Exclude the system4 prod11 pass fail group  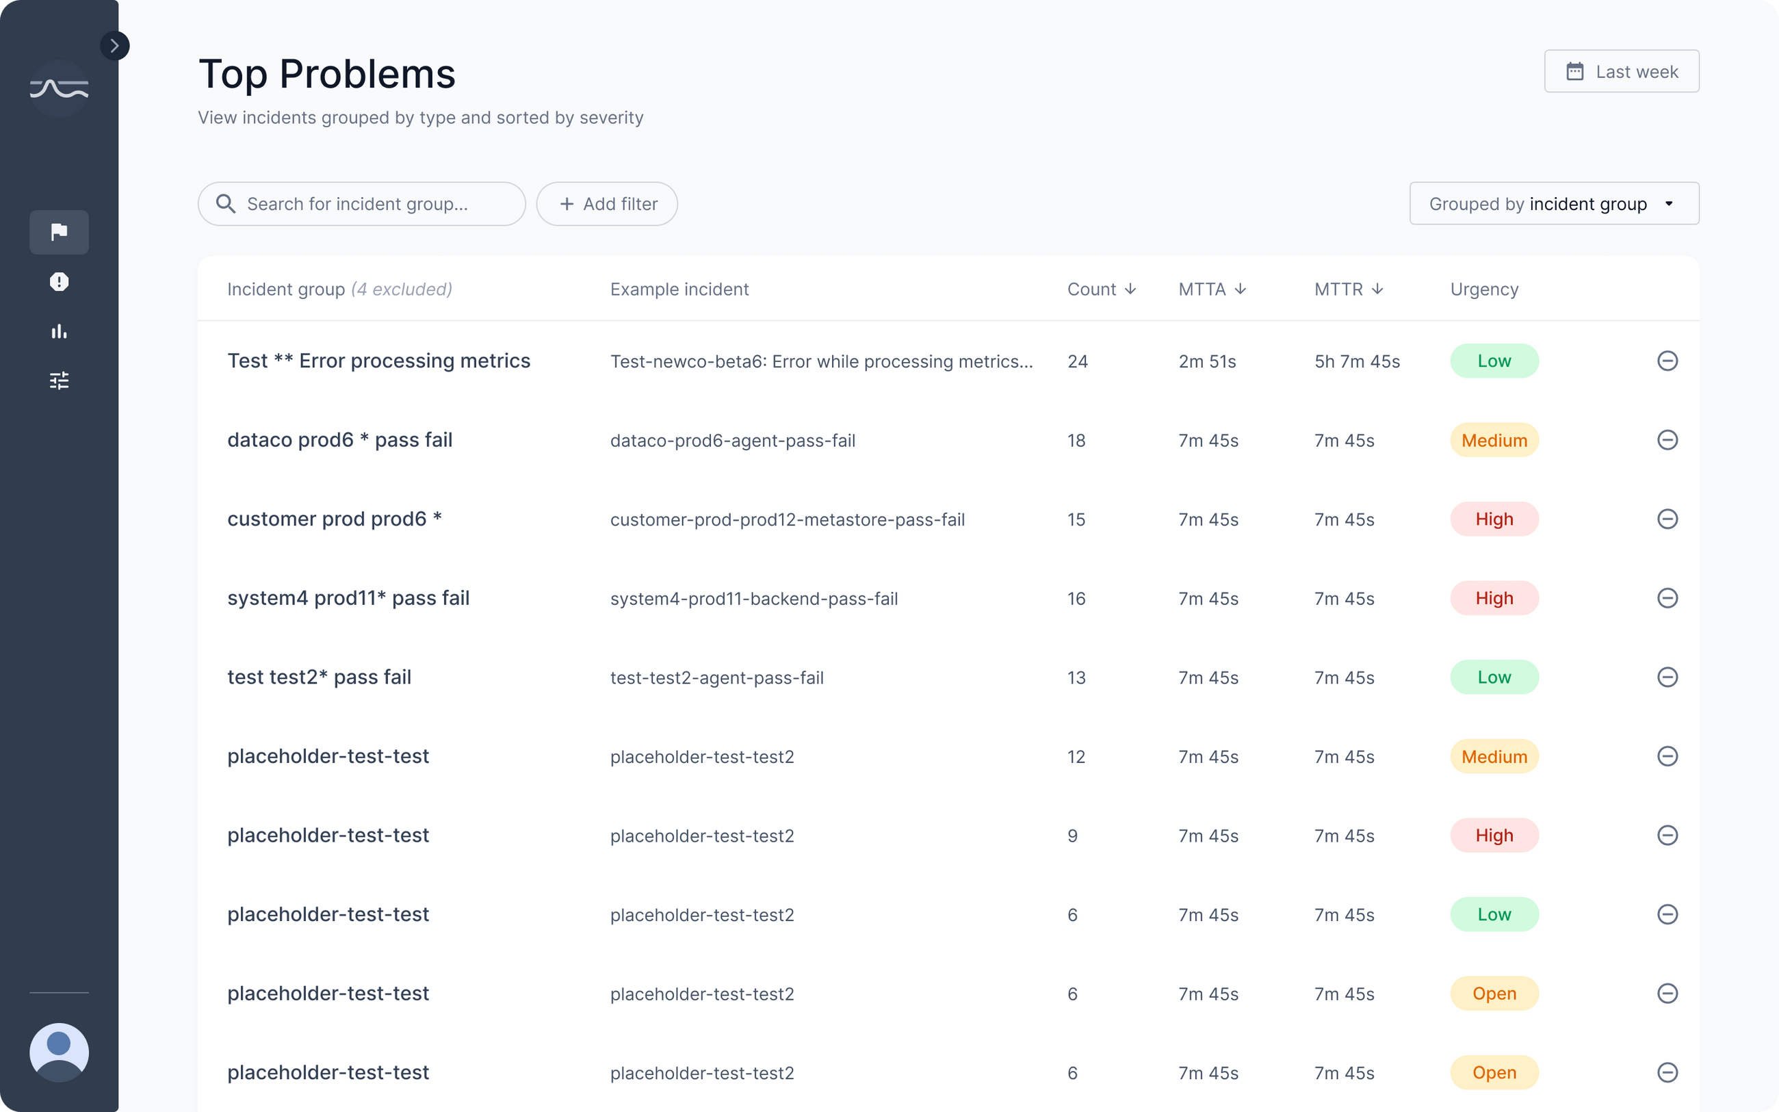[x=1667, y=598]
